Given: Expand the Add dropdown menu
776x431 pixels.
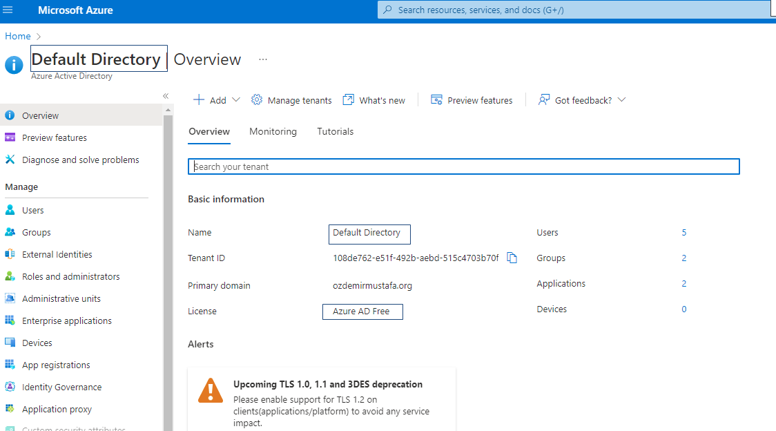Looking at the screenshot, I should pos(237,99).
